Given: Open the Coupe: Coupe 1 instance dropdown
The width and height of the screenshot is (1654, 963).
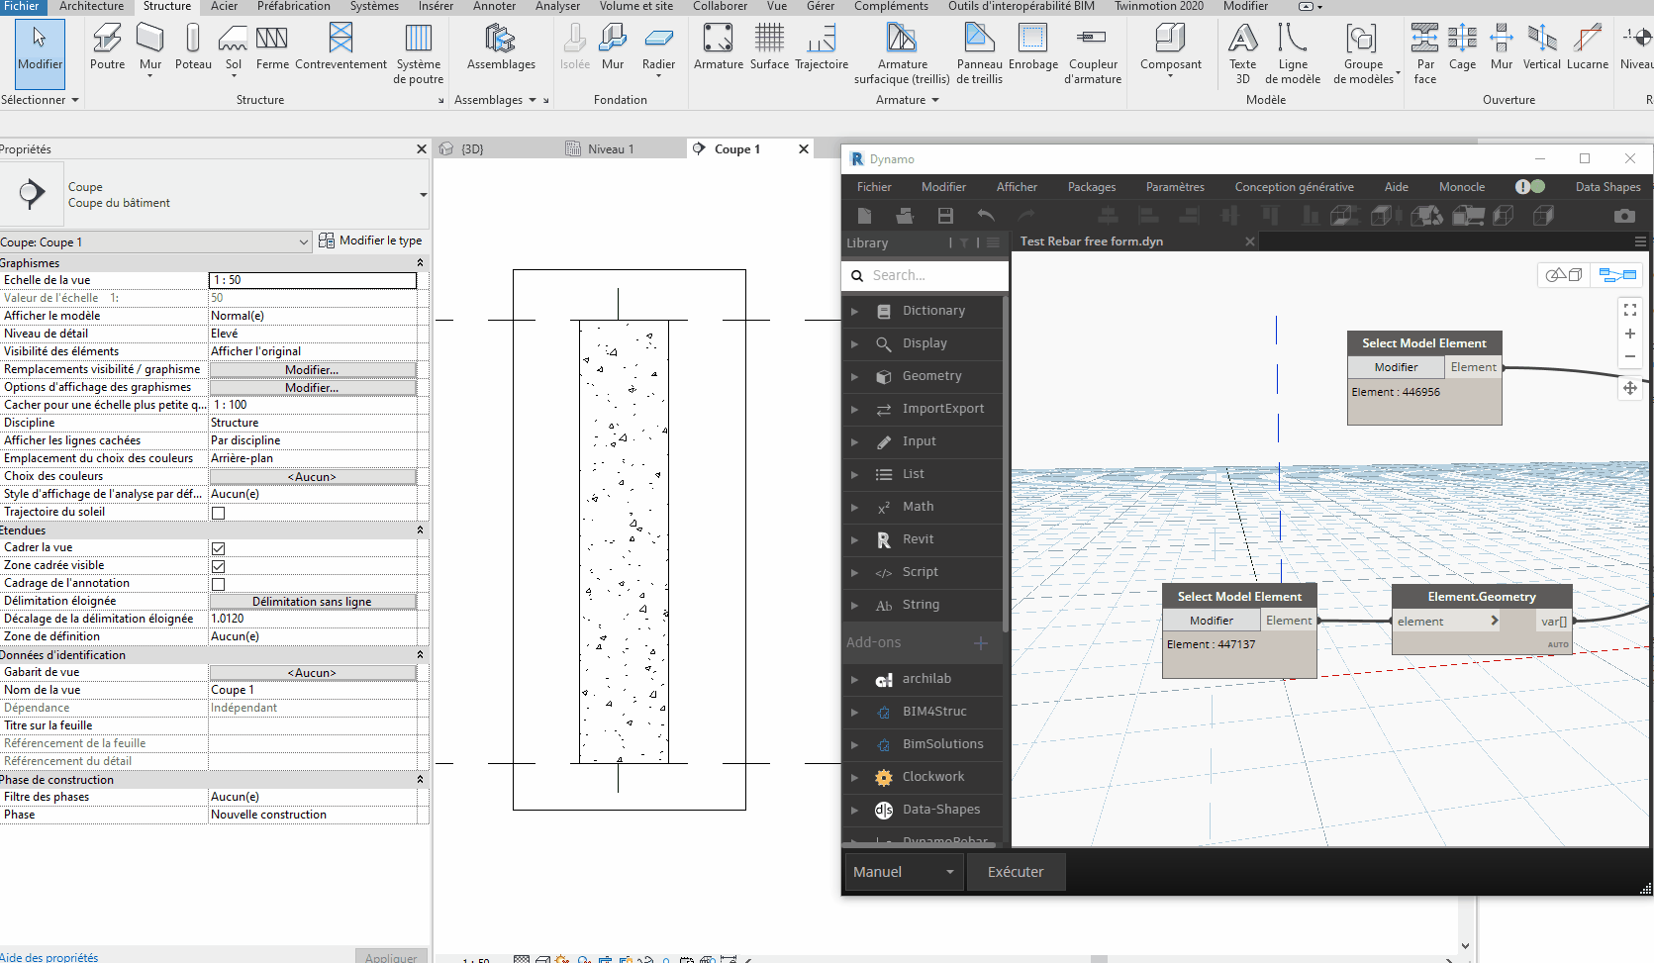Looking at the screenshot, I should (x=155, y=241).
